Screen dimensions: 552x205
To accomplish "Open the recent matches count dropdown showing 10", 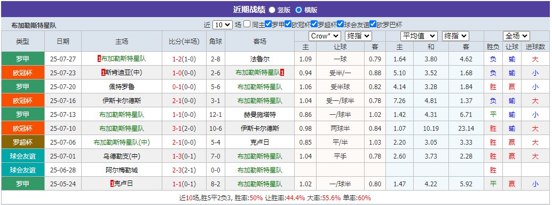I will coord(223,25).
